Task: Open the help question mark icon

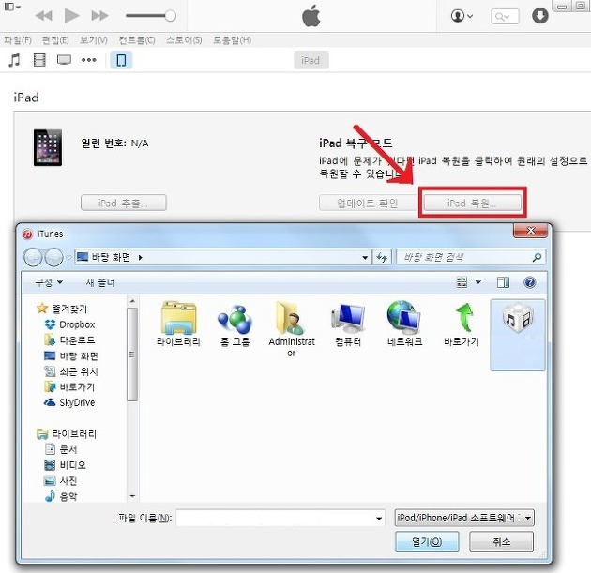Action: pyautogui.click(x=530, y=282)
